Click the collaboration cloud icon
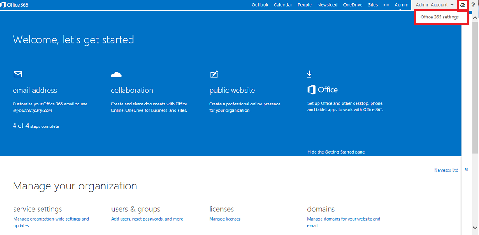Image resolution: width=479 pixels, height=235 pixels. (116, 74)
